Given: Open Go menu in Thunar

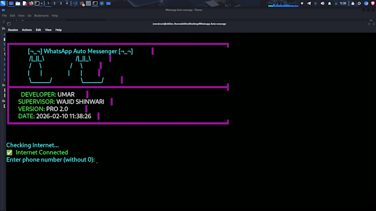Looking at the screenshot, I should tap(29, 15).
